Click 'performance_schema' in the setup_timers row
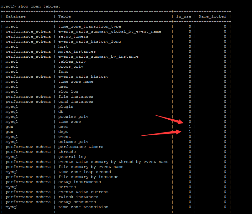 (x=28, y=36)
